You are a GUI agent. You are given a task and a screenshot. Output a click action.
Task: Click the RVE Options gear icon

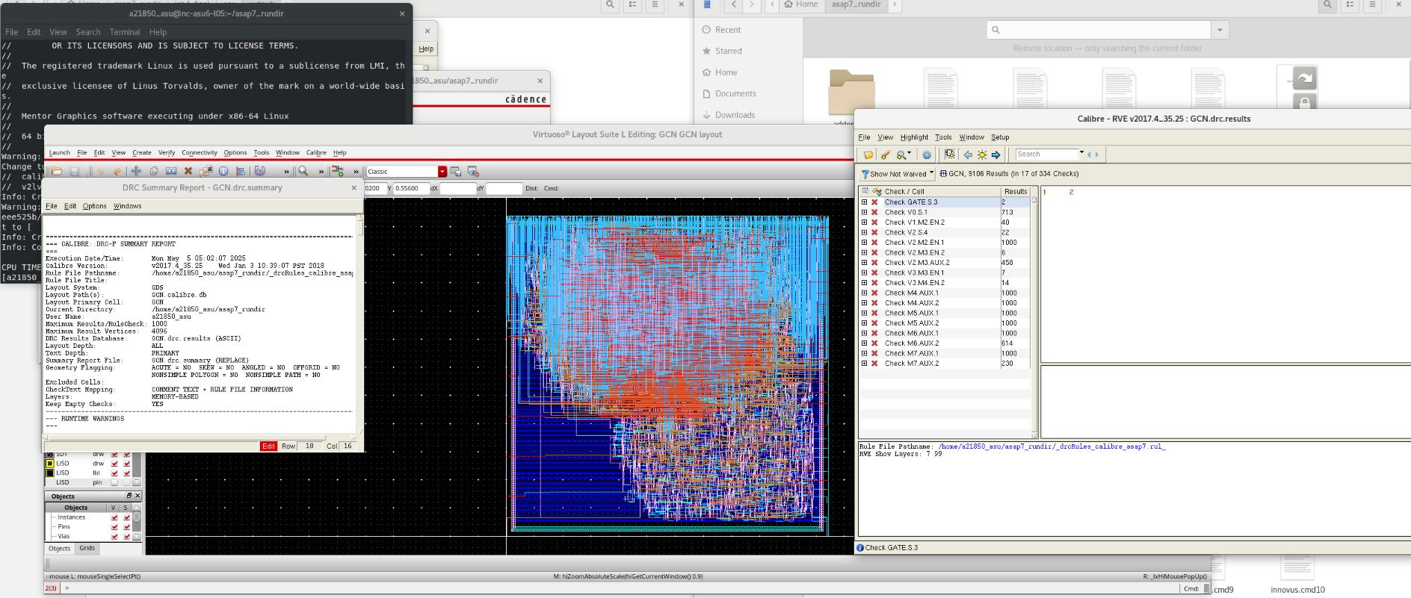point(927,155)
